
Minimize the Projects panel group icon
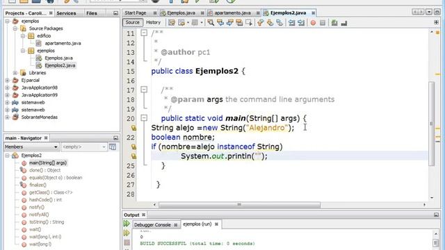(x=115, y=13)
